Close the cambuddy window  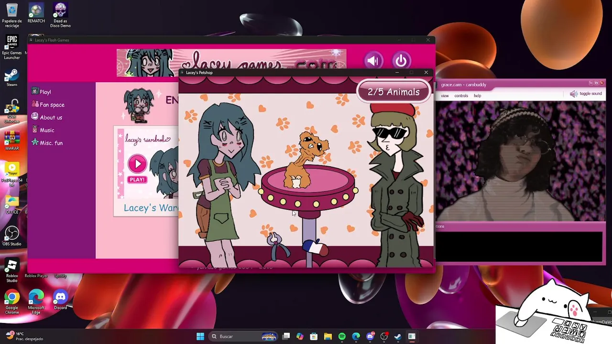tap(601, 83)
